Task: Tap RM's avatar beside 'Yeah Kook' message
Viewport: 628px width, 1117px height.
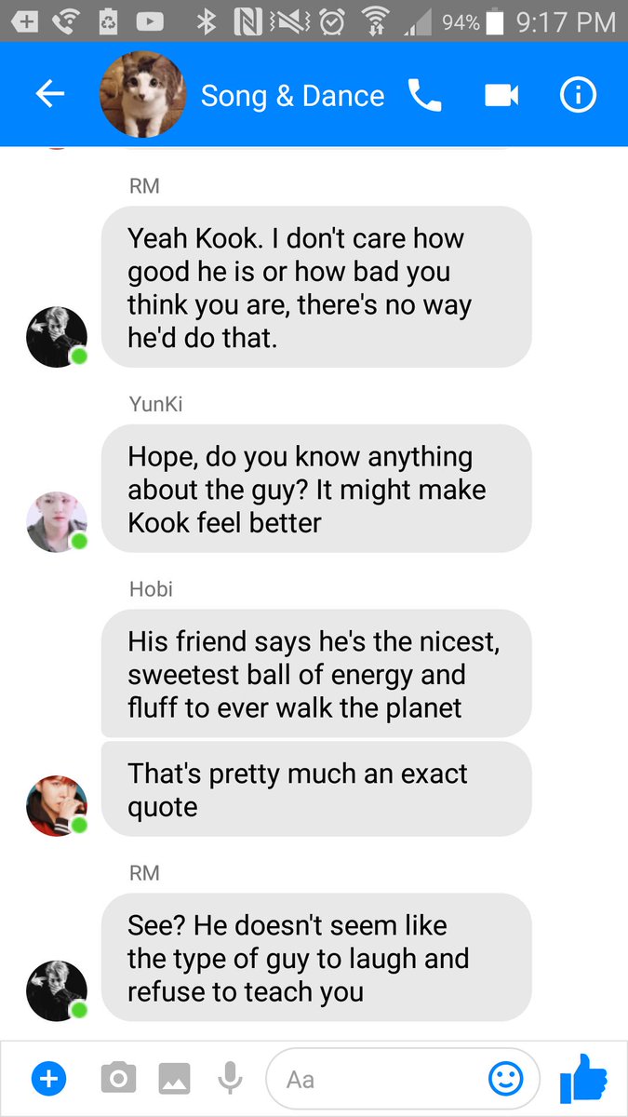Action: [57, 337]
